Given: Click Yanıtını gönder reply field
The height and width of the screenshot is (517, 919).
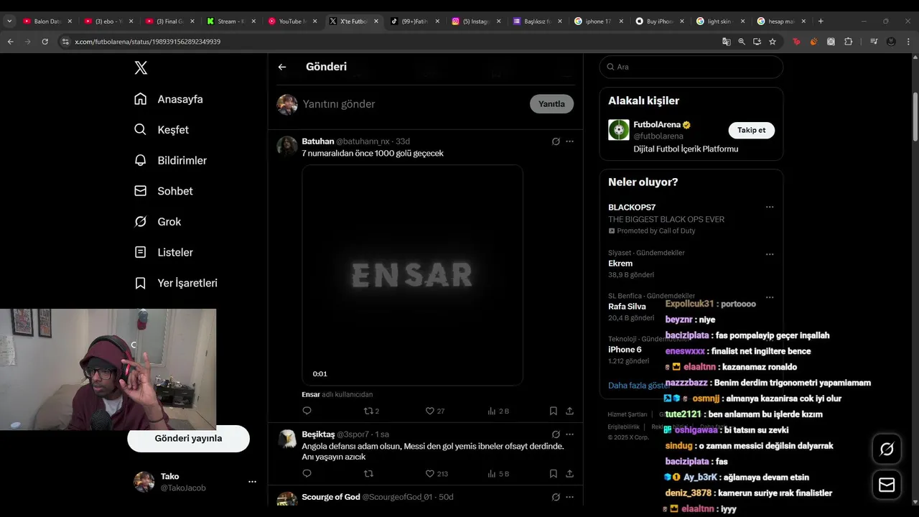Looking at the screenshot, I should pyautogui.click(x=413, y=104).
